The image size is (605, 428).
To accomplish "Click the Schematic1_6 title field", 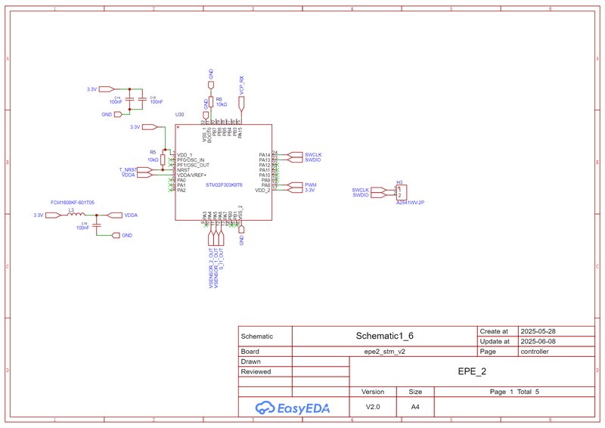I will pos(384,336).
